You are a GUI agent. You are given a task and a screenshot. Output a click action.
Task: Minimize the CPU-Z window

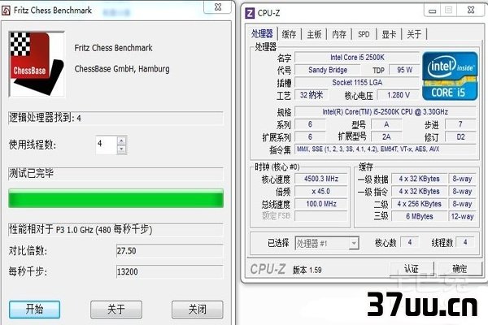coord(432,11)
